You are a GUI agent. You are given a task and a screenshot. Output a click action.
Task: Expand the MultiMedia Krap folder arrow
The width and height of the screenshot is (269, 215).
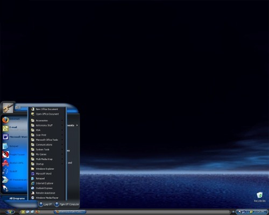coord(62,159)
